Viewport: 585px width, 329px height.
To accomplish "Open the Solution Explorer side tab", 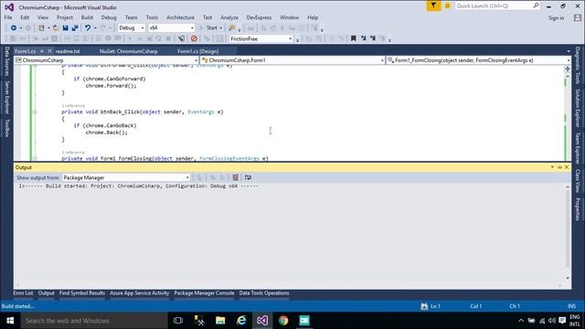I will tap(578, 108).
